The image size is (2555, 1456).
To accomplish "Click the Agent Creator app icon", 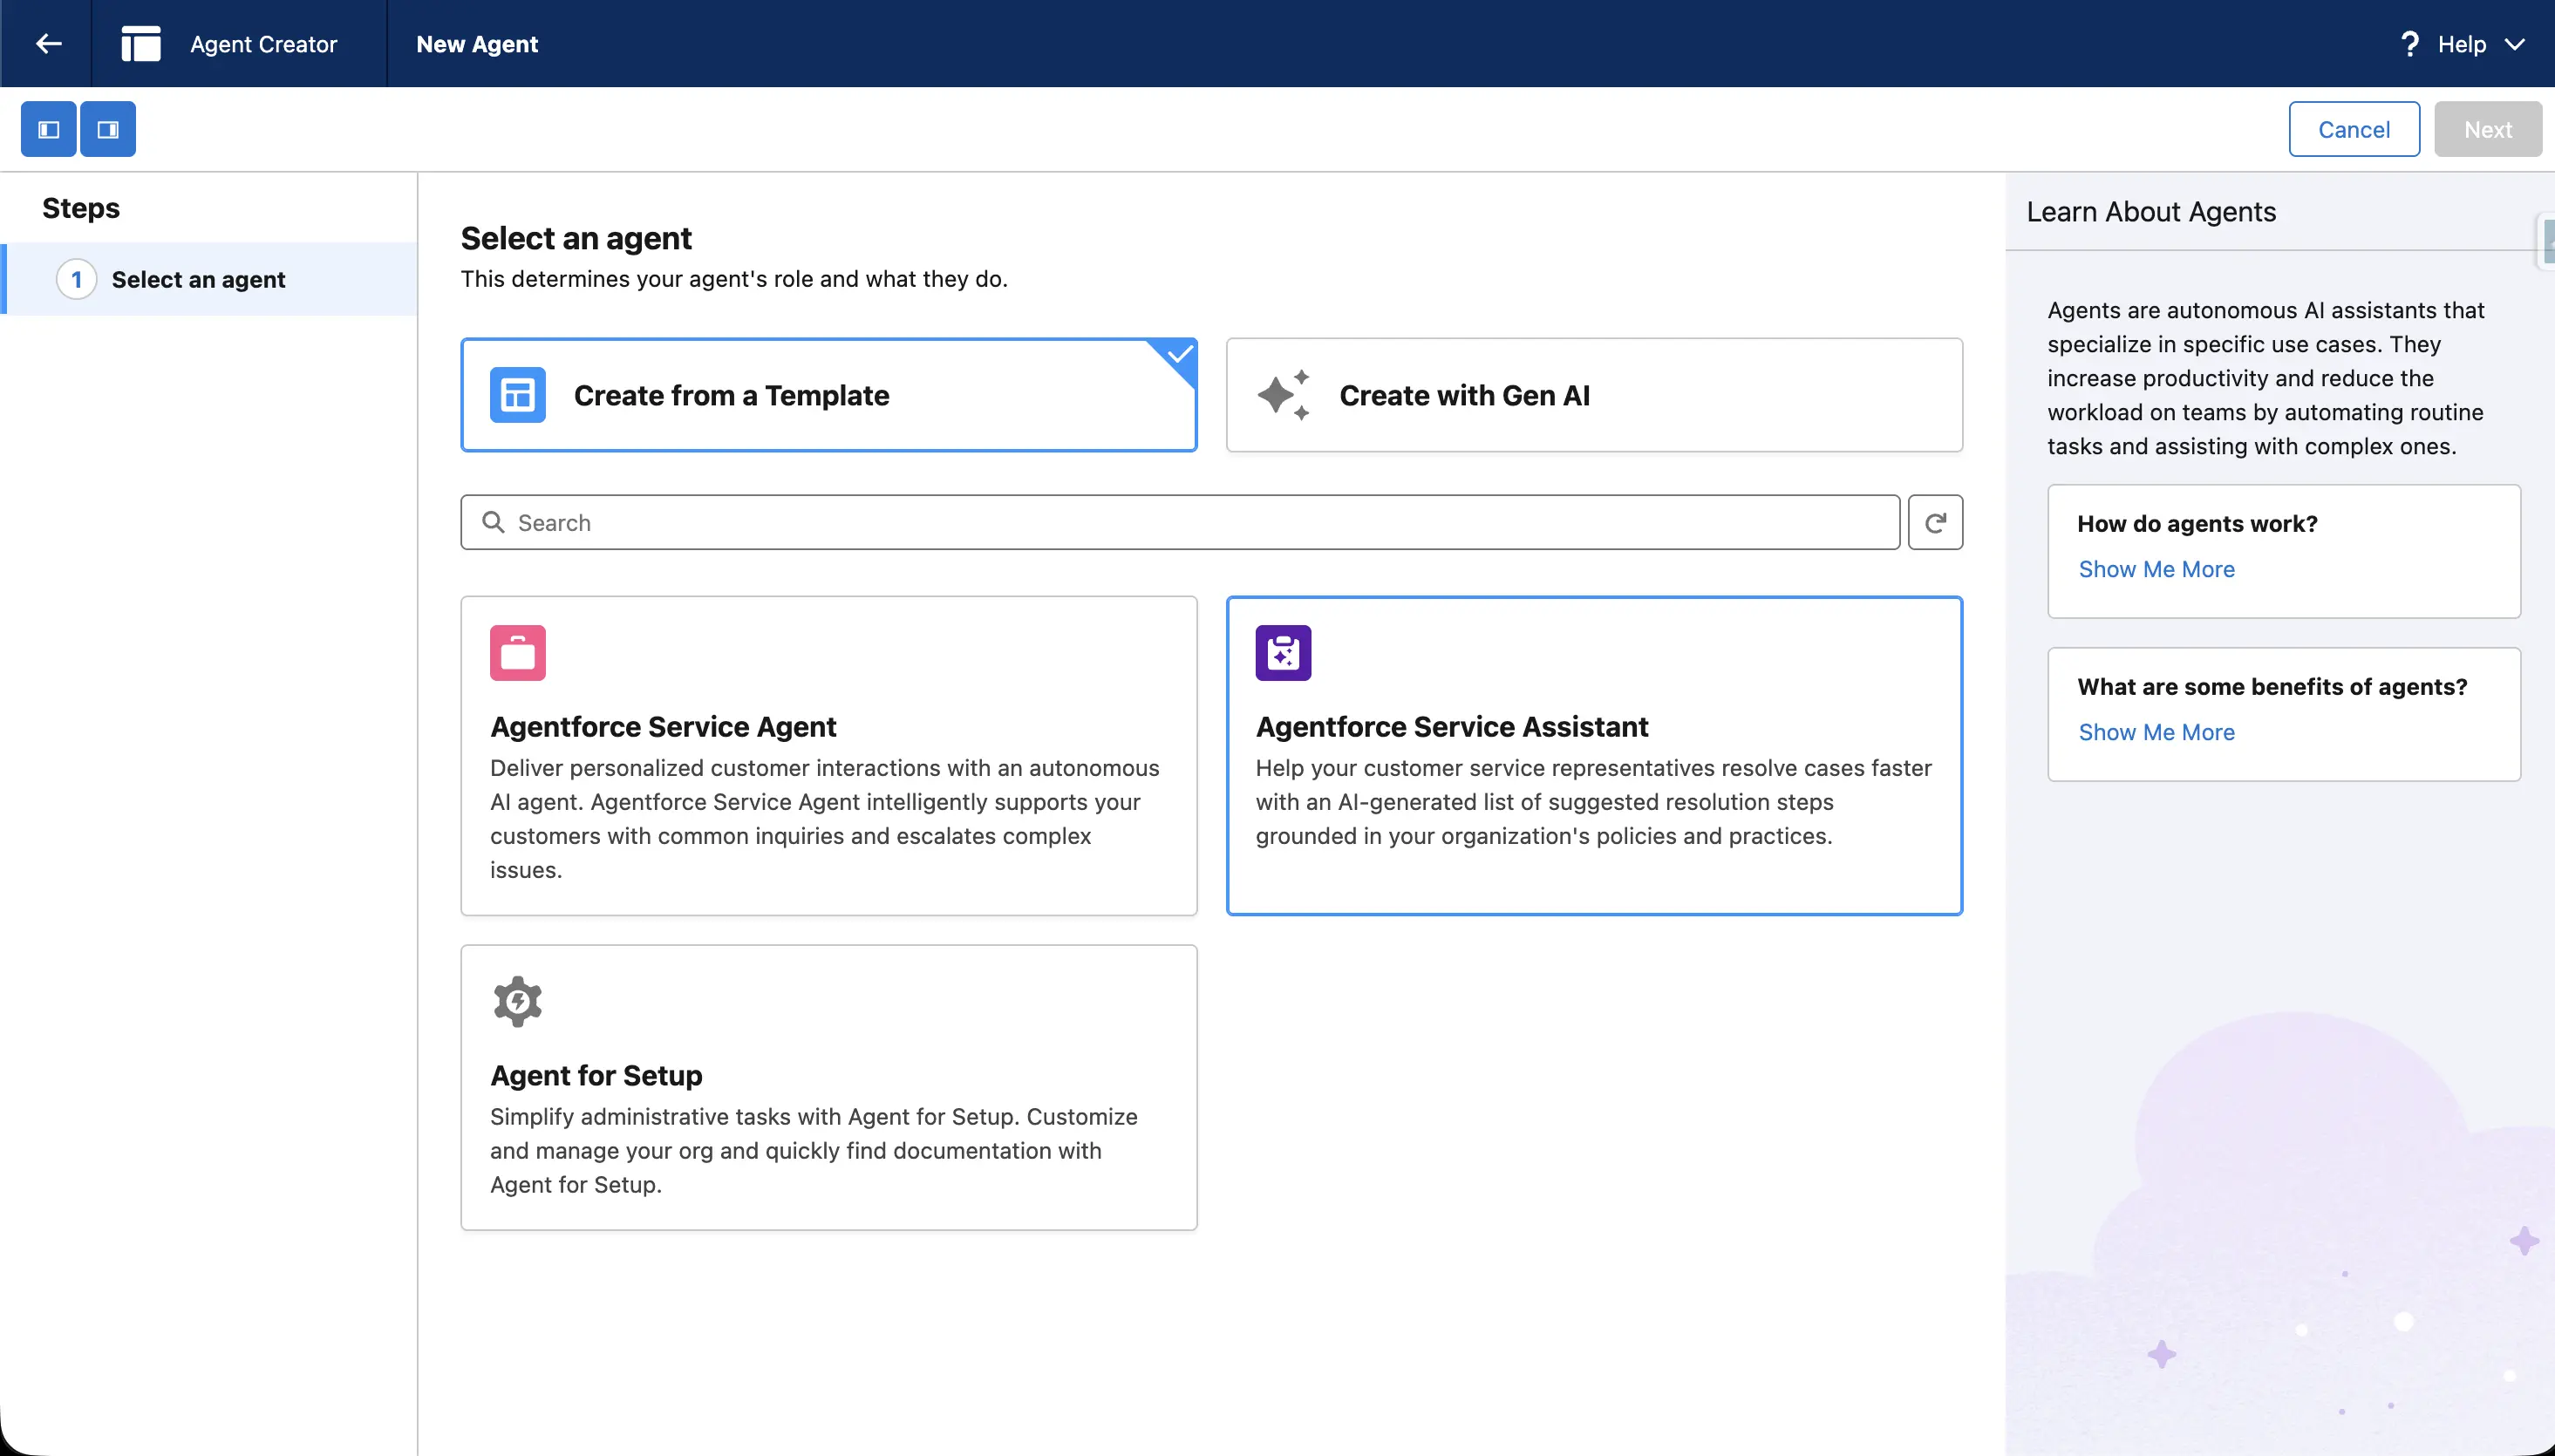I will [x=140, y=43].
